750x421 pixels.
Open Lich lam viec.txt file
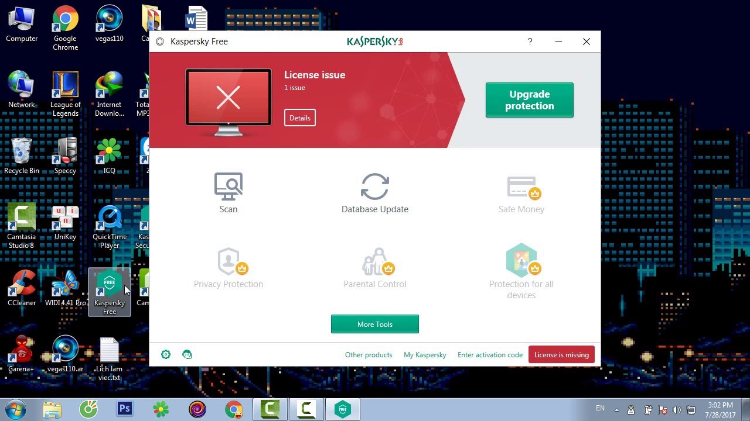109,358
